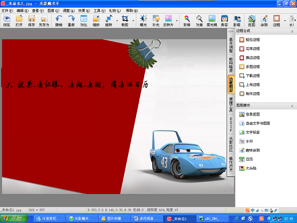Viewport: 297px width, 223px height.
Task: Expand toolbar overflow arrow near 水印
Action: [295, 20]
